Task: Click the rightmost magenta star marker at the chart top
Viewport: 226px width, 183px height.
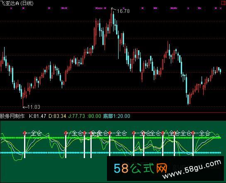Action: [220, 8]
